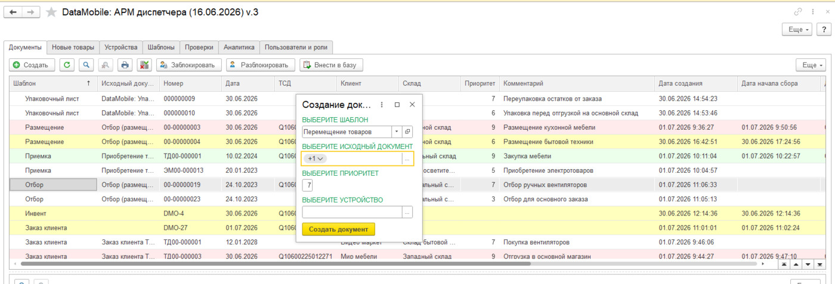Viewport: 835px width, 284px height.
Task: Close the Создание документа dialog
Action: click(412, 104)
